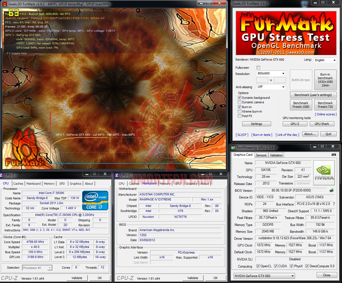Screen dimensions: 342x283
Task: Open the Graphics tab in left CPU-Z
Action: [76, 184]
